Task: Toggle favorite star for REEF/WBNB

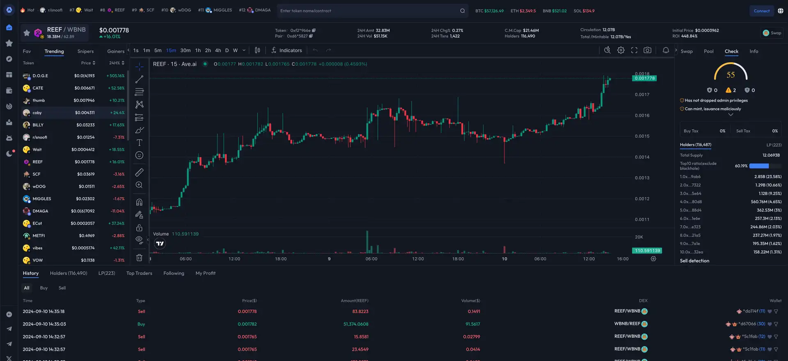Action: click(x=27, y=33)
